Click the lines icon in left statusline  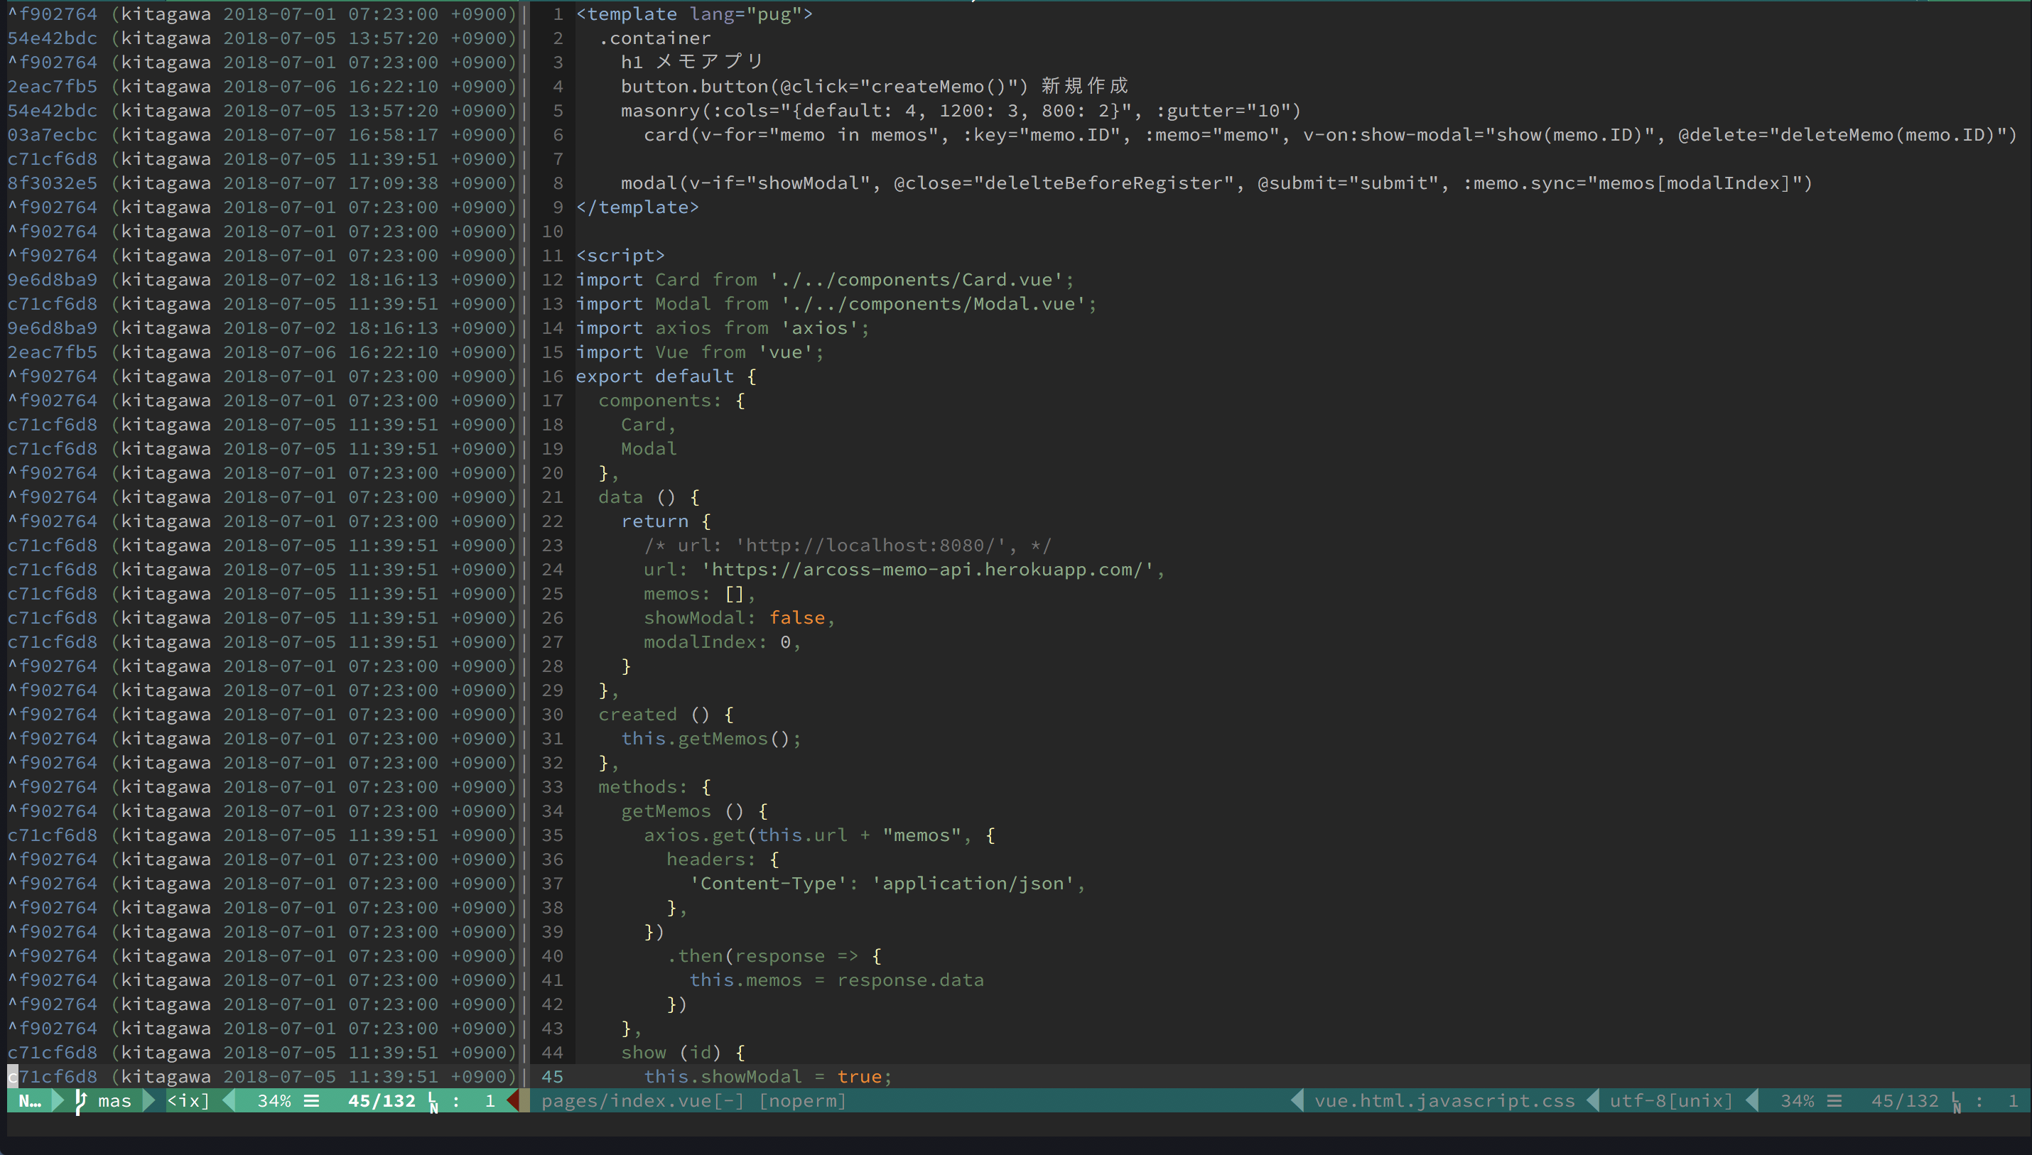click(x=312, y=1101)
